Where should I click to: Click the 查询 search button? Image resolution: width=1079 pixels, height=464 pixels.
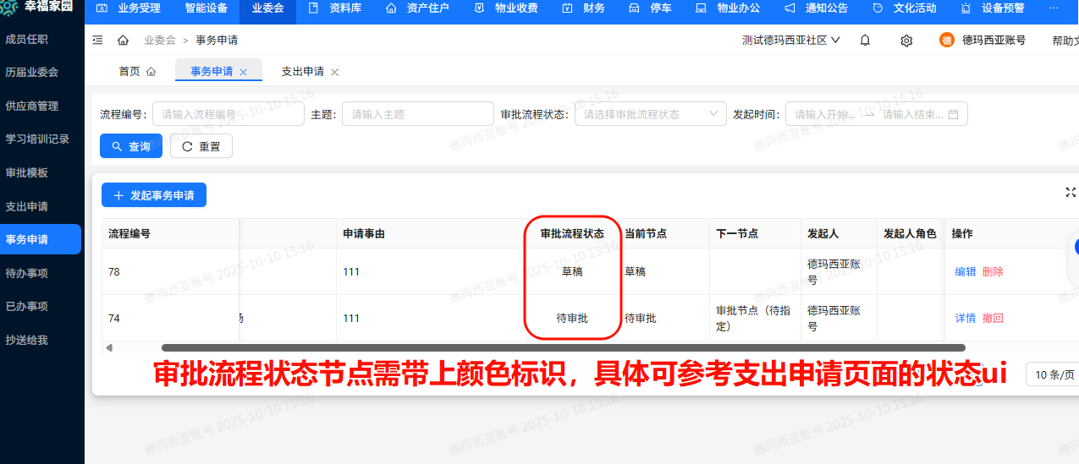[x=131, y=146]
